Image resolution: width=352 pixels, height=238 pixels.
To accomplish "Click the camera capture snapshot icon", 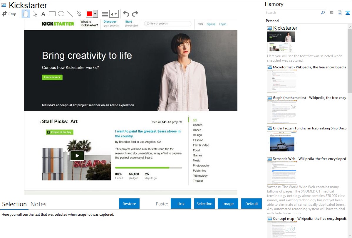I will [x=331, y=13].
